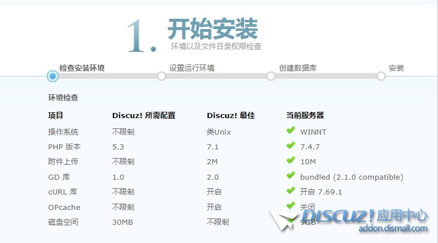Click the required PHP version 5.3

point(118,147)
